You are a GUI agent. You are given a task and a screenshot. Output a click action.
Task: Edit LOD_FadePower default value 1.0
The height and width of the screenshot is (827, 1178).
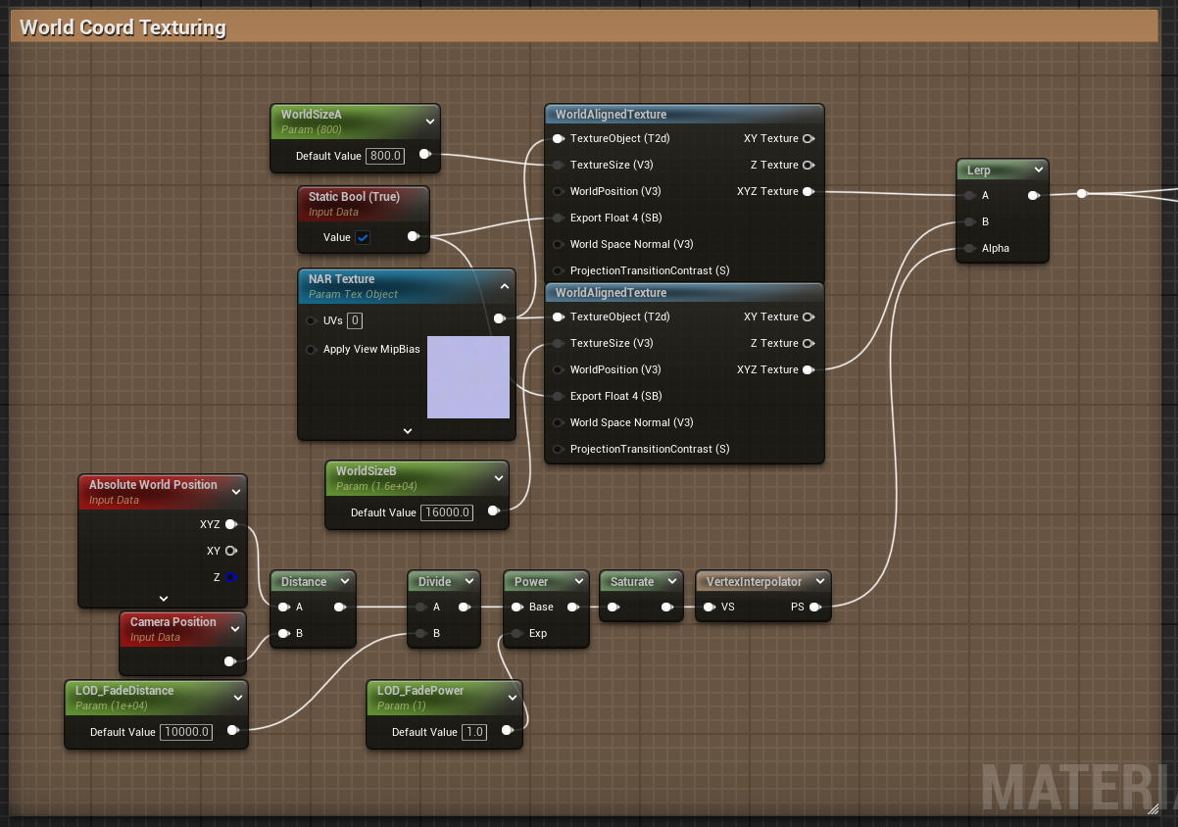[474, 732]
